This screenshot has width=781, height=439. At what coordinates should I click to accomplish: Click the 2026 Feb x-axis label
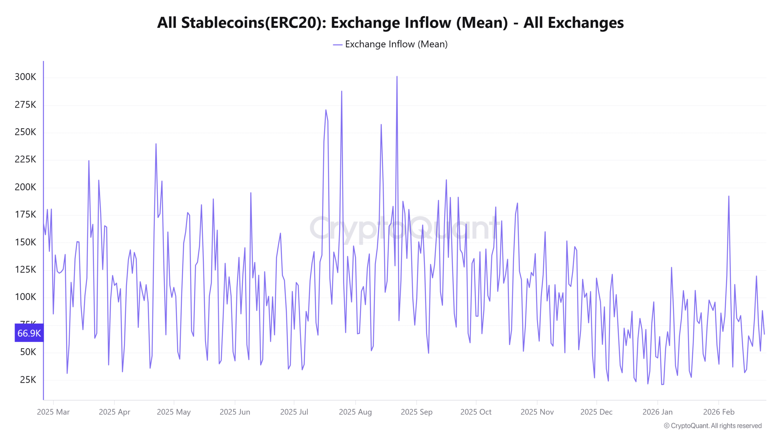(718, 412)
